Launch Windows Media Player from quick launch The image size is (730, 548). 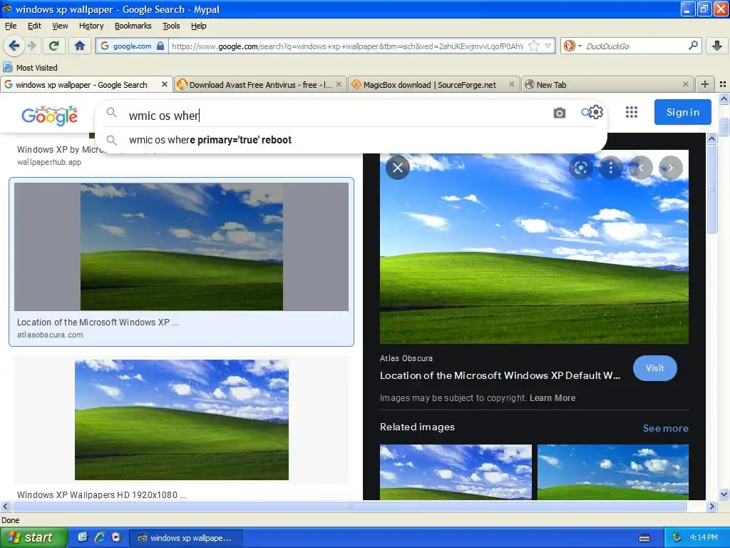pyautogui.click(x=116, y=537)
